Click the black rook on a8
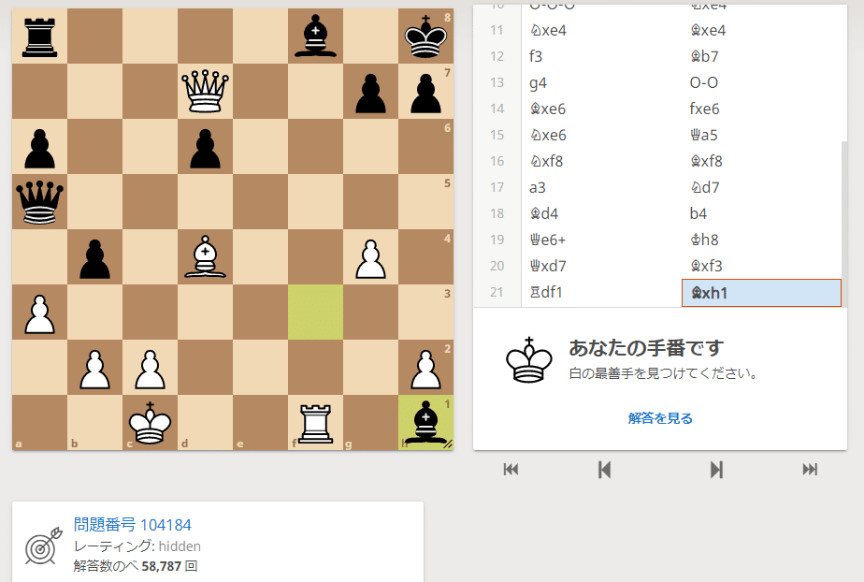This screenshot has height=582, width=864. pos(39,36)
